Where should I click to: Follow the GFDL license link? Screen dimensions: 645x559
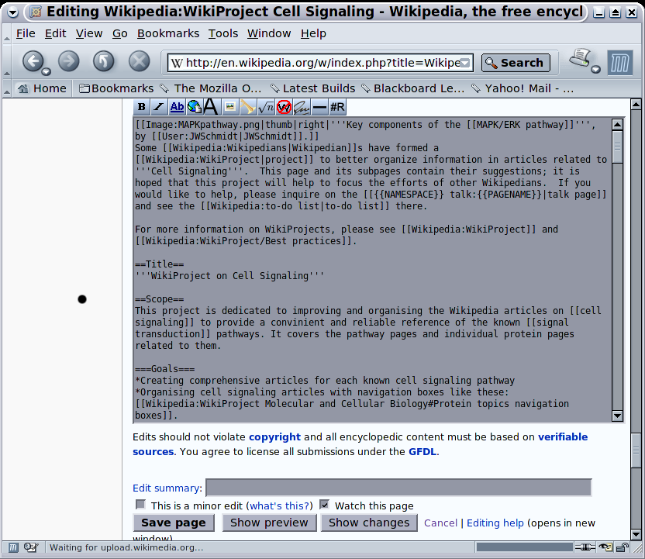click(423, 452)
